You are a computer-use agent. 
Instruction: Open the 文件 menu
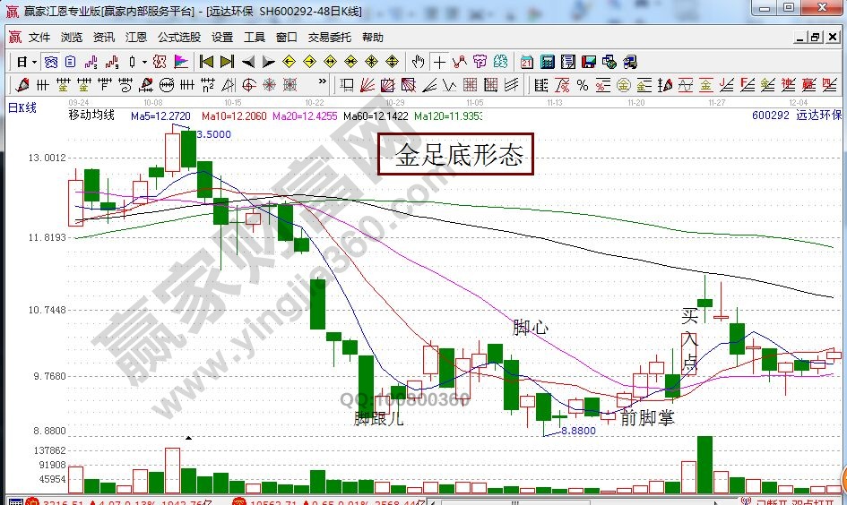(x=39, y=38)
